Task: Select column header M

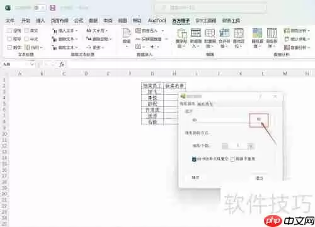Action: point(285,74)
